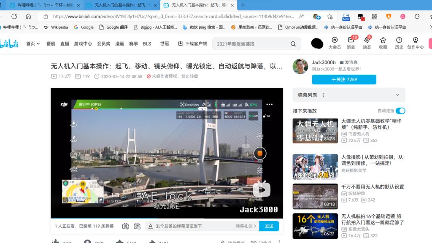Click the search magnifier icon

click(293, 44)
